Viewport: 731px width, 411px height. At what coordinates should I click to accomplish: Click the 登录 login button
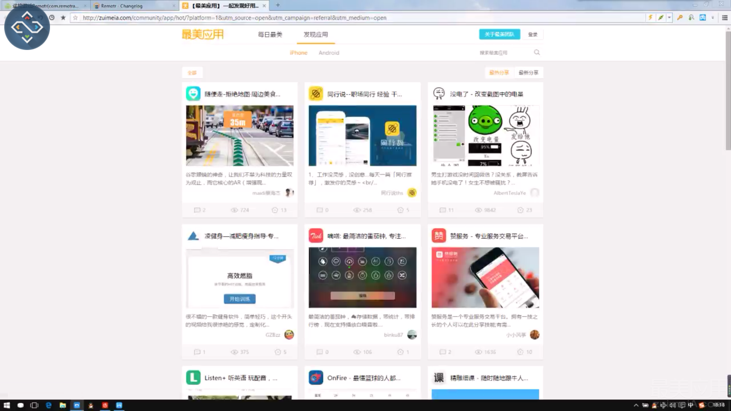point(532,34)
